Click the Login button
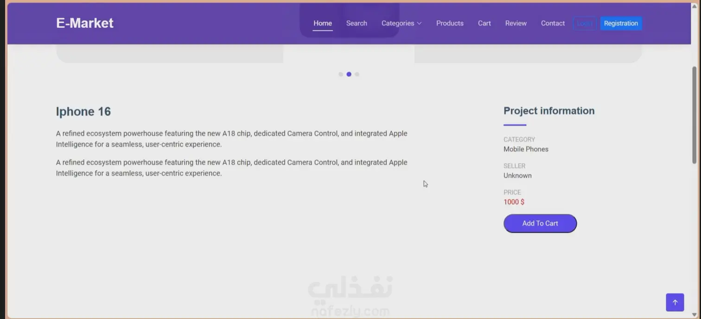This screenshot has width=701, height=319. (x=585, y=24)
